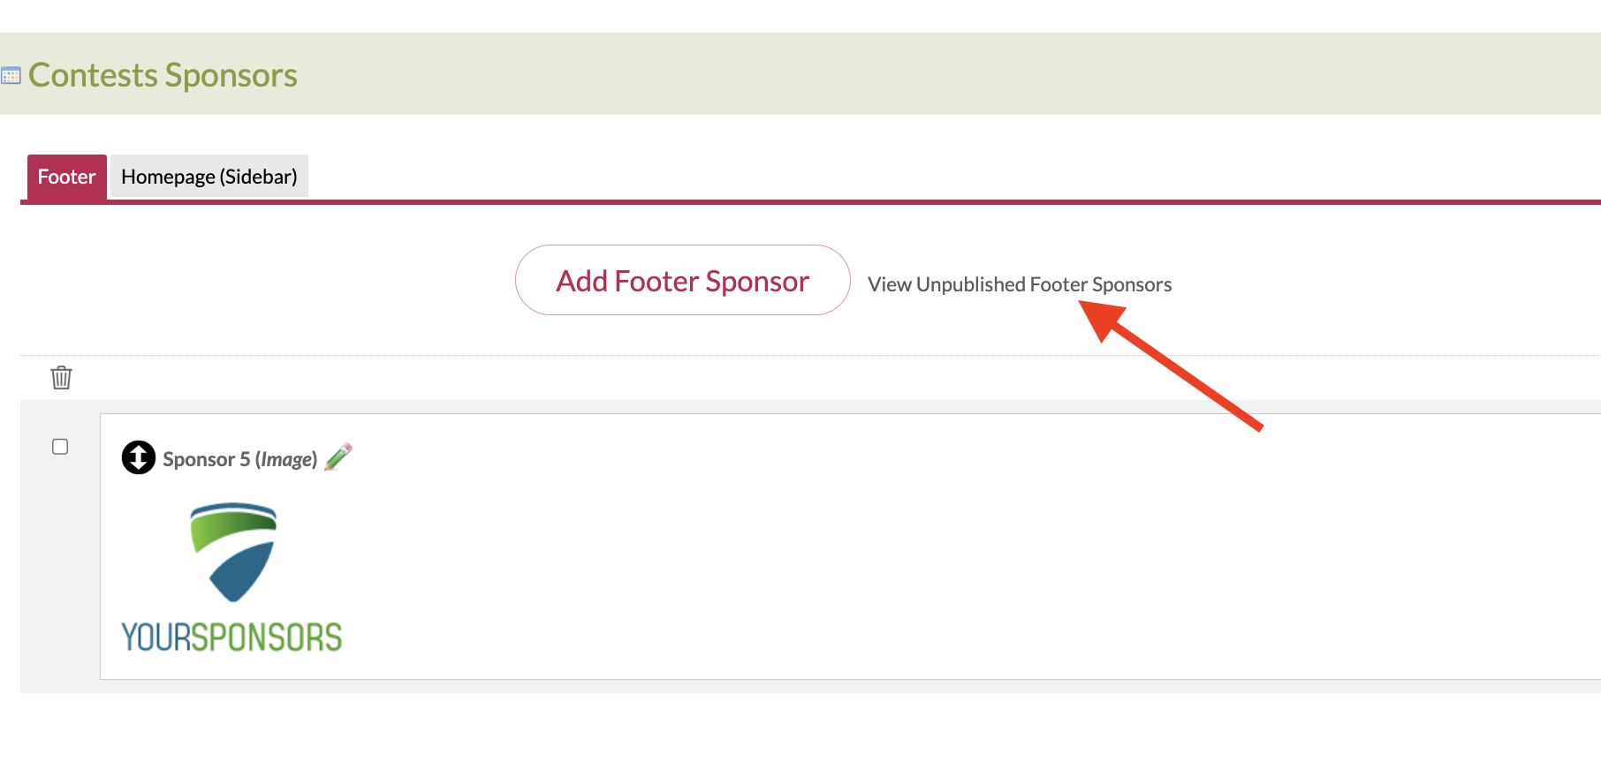Click the Contests Sponsors page heading

[x=163, y=75]
